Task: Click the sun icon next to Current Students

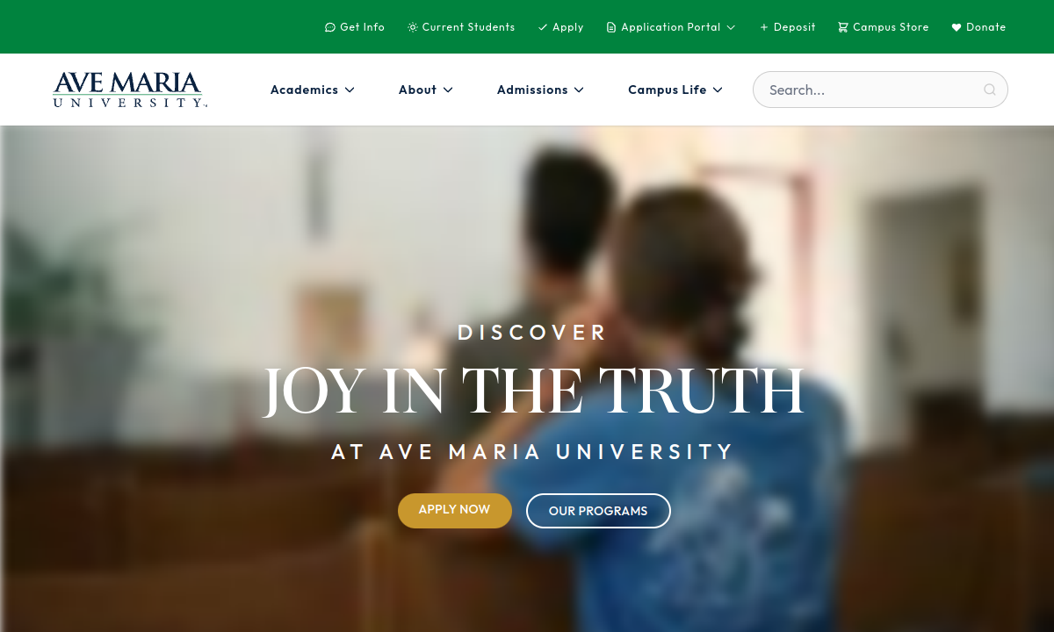Action: point(413,27)
